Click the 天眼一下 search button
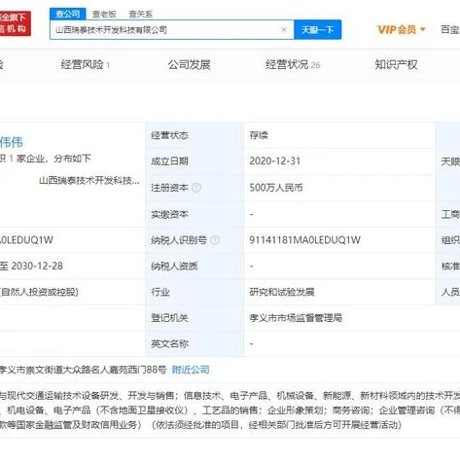The height and width of the screenshot is (464, 460). pyautogui.click(x=317, y=30)
